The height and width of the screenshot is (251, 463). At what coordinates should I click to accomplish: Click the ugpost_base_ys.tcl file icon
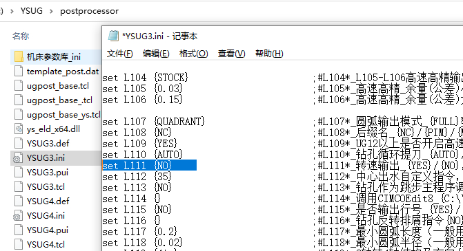pos(19,114)
